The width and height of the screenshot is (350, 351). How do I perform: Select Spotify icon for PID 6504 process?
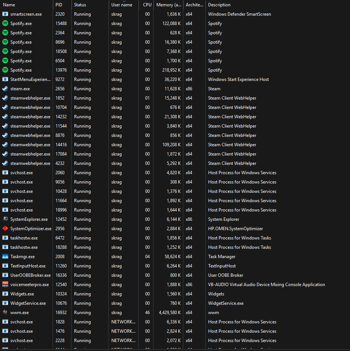pyautogui.click(x=5, y=61)
